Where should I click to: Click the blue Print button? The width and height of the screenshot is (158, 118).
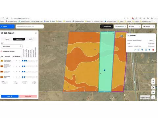click(10, 96)
